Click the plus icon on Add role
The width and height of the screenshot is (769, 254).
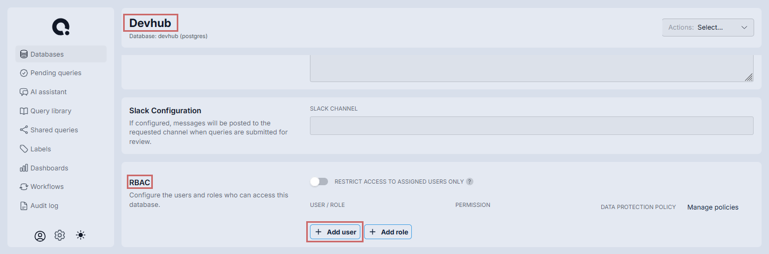coord(373,232)
